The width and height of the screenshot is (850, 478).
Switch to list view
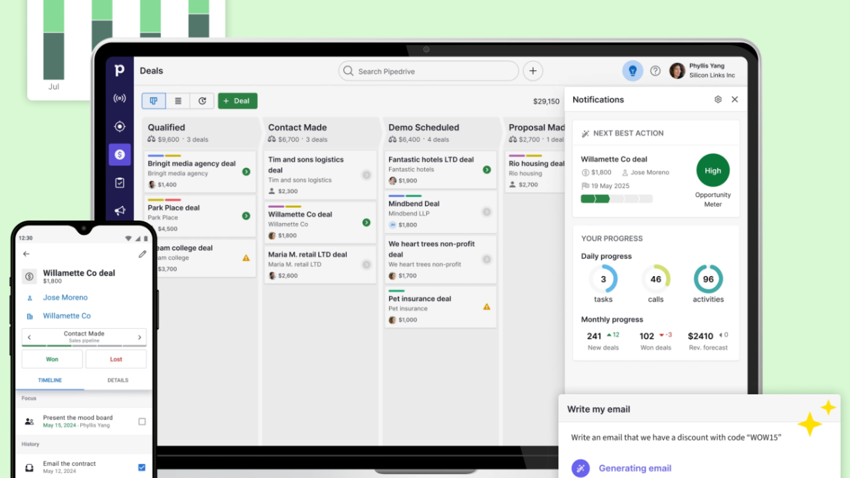[x=178, y=101]
